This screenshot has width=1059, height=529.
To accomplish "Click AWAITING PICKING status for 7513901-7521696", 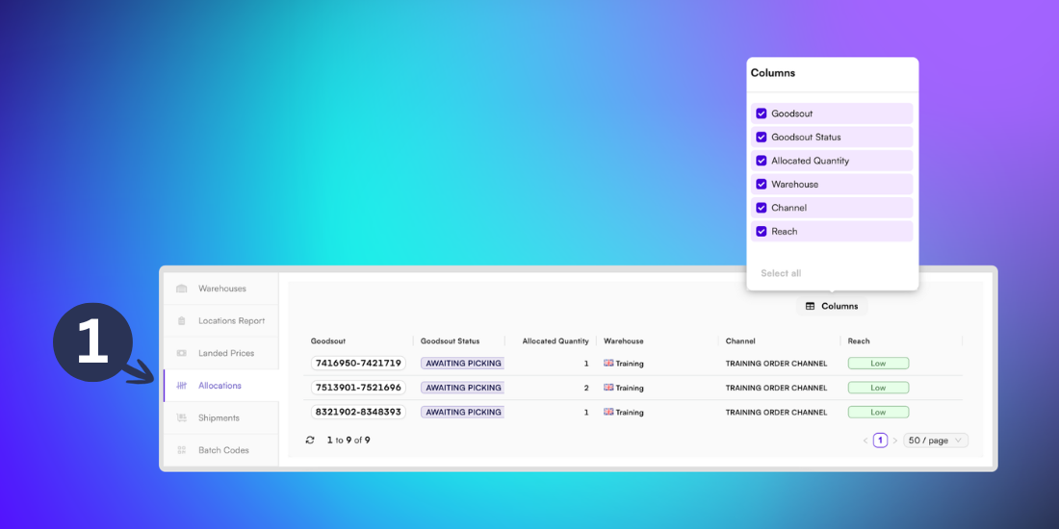I will pyautogui.click(x=463, y=388).
